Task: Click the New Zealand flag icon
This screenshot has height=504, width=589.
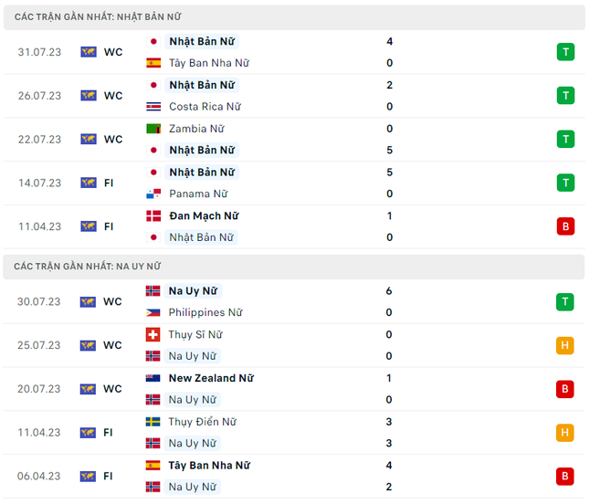Action: [153, 378]
